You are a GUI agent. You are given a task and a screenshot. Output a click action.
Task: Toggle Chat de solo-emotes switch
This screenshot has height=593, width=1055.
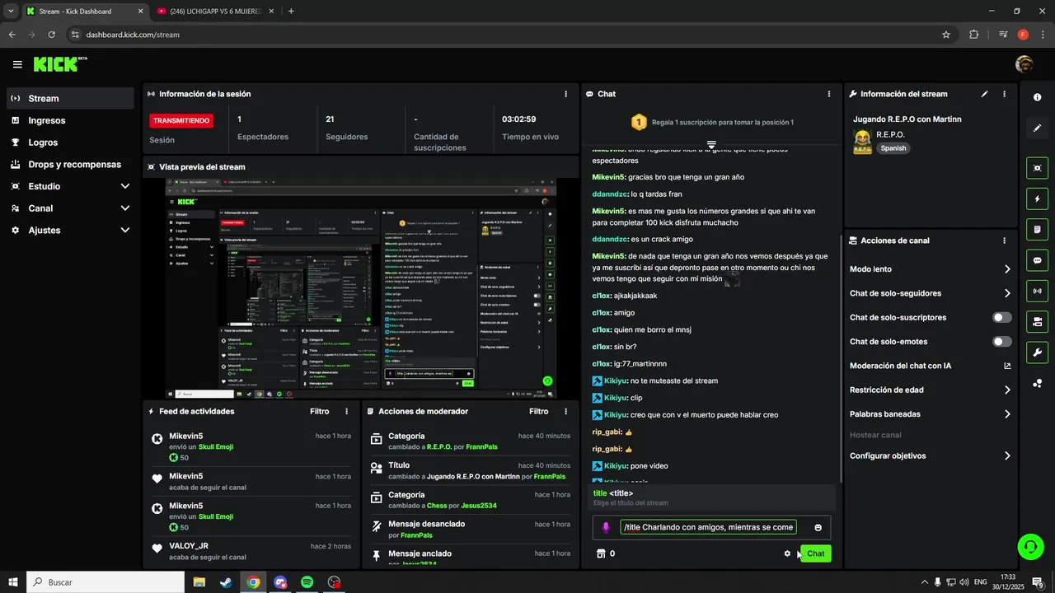(x=1002, y=341)
